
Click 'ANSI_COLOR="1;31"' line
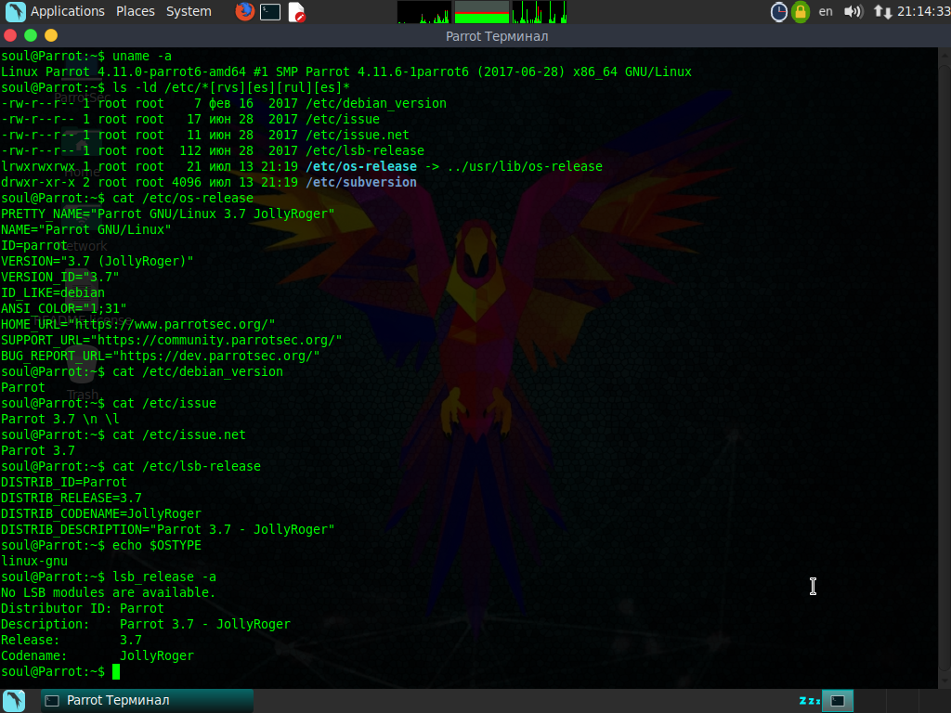click(64, 308)
